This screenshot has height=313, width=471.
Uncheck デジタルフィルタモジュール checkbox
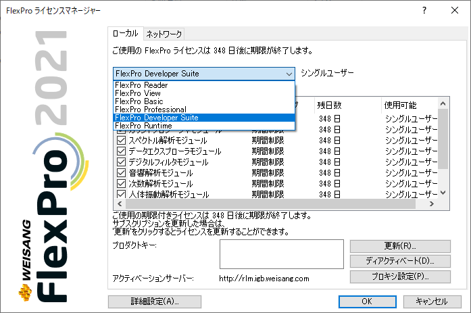pyautogui.click(x=121, y=162)
